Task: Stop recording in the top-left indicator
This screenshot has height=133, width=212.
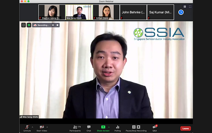Action: tap(57, 25)
